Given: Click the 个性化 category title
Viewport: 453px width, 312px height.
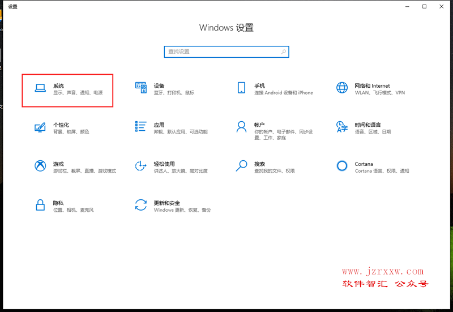Looking at the screenshot, I should [x=61, y=125].
